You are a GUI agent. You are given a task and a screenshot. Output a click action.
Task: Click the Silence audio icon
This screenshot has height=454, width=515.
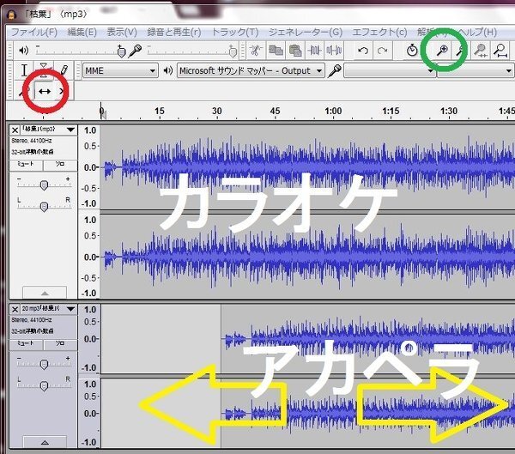coord(334,51)
